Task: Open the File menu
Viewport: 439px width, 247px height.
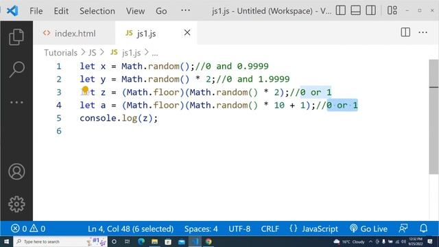Action: coord(36,11)
